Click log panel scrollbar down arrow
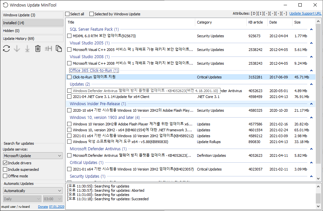Image resolution: width=323 pixels, height=211 pixels. (318, 206)
